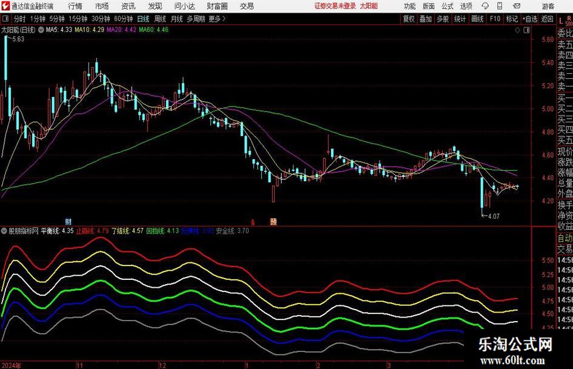
Task: Open the 财富圈 menu
Action: [217, 6]
